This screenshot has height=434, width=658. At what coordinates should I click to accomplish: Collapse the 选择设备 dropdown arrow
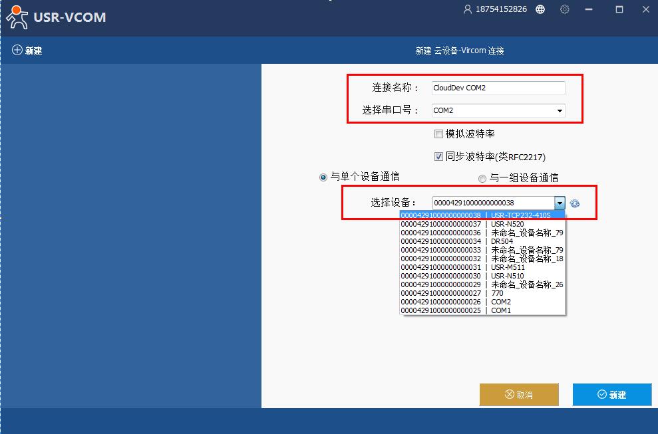560,203
